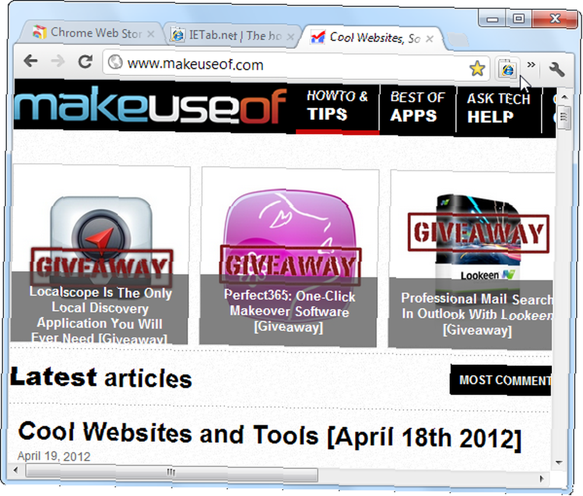Open the BEST OF APPS menu
The image size is (583, 496).
417,108
